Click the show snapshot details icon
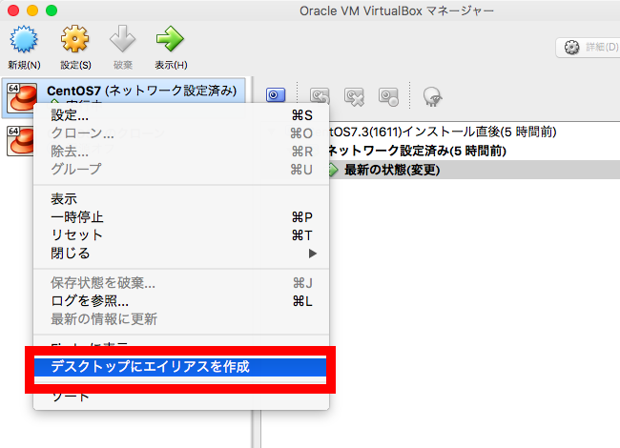This screenshot has width=620, height=448. tap(388, 97)
